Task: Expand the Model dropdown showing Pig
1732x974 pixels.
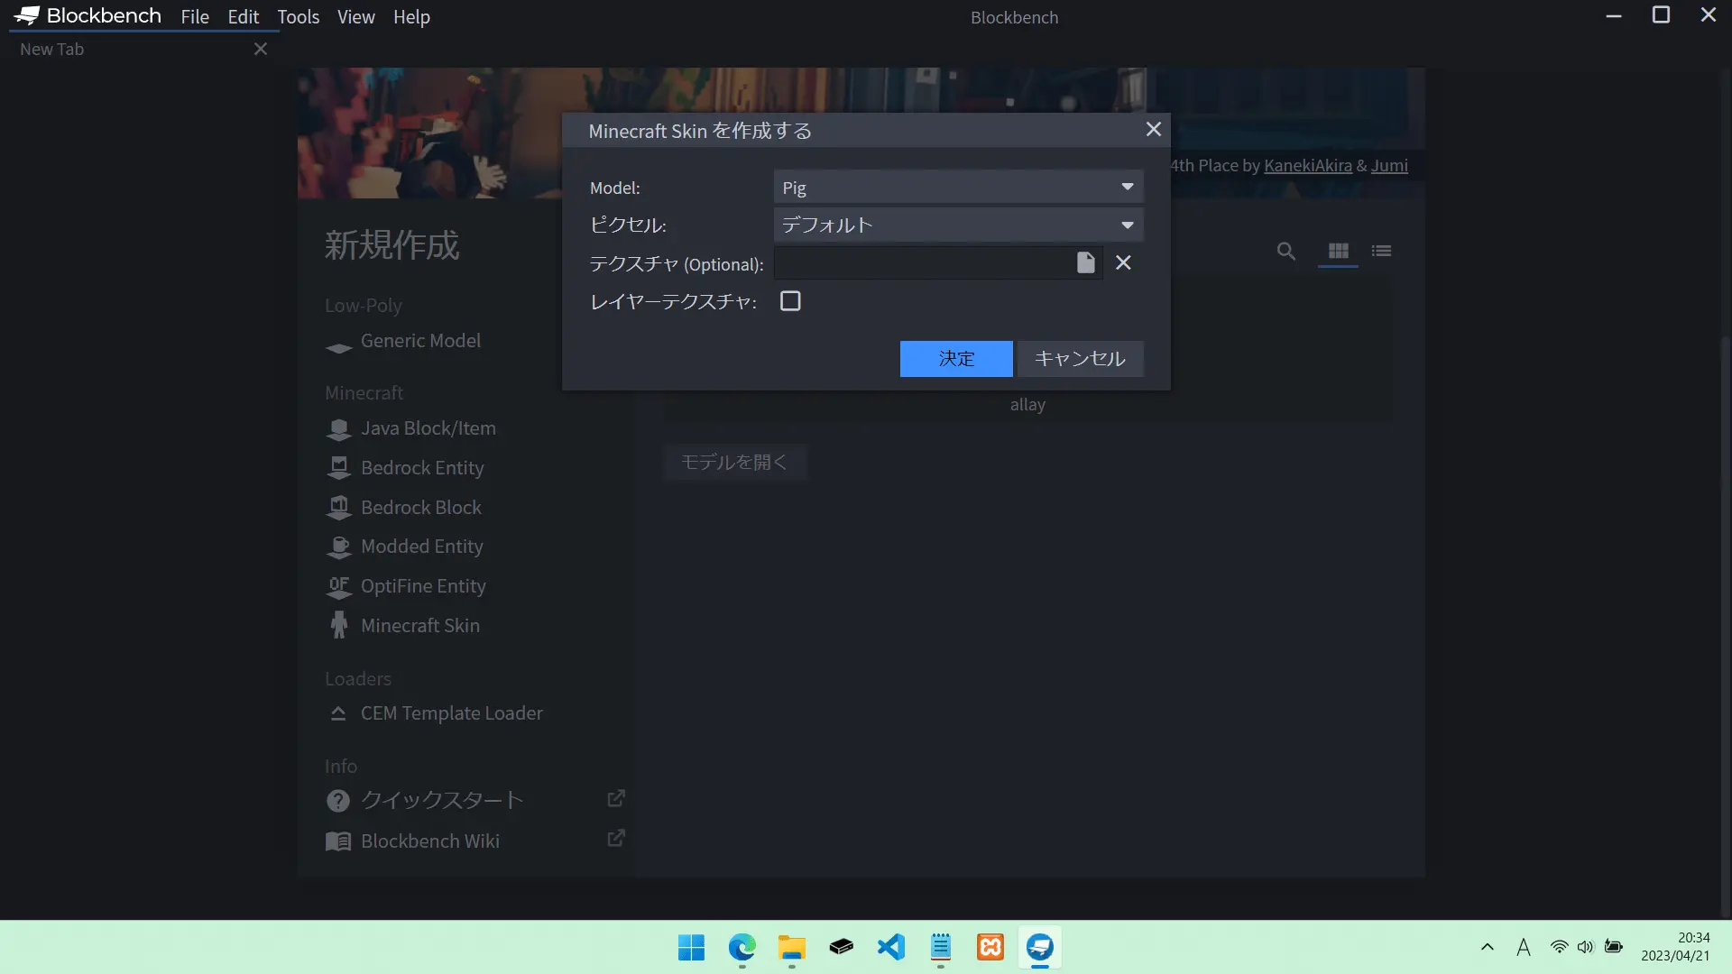Action: (x=958, y=188)
